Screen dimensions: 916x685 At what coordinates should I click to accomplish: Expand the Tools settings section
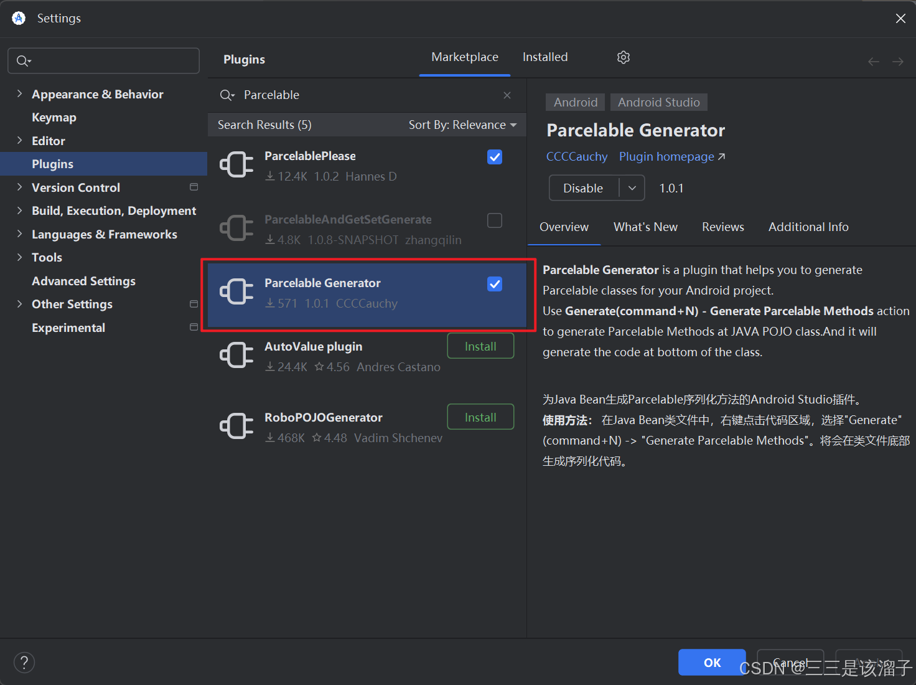point(19,257)
